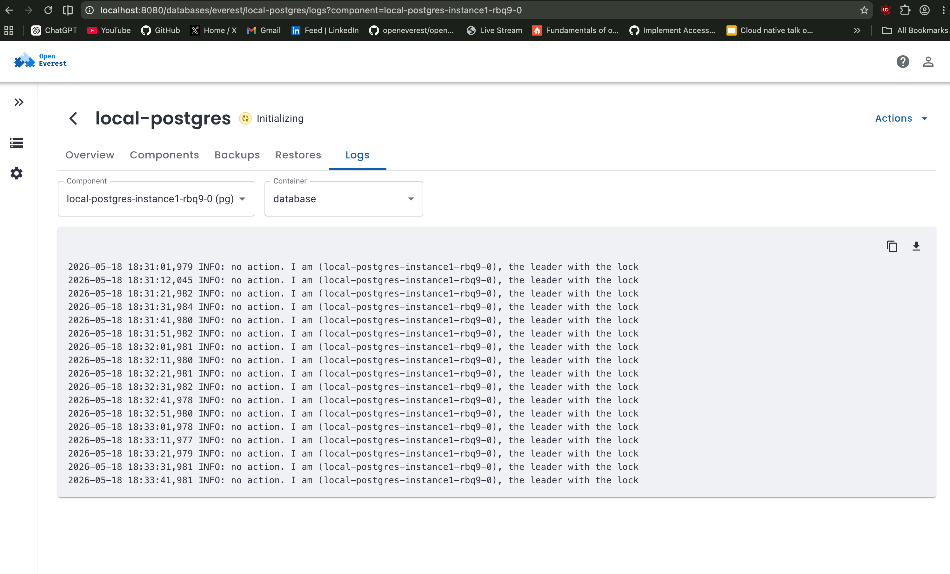Screen dimensions: 950x574
Task: Switch to the Overview tab
Action: pos(90,155)
